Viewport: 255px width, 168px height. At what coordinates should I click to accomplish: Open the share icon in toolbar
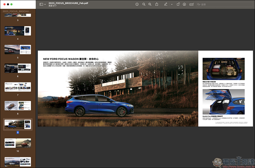[157, 4]
